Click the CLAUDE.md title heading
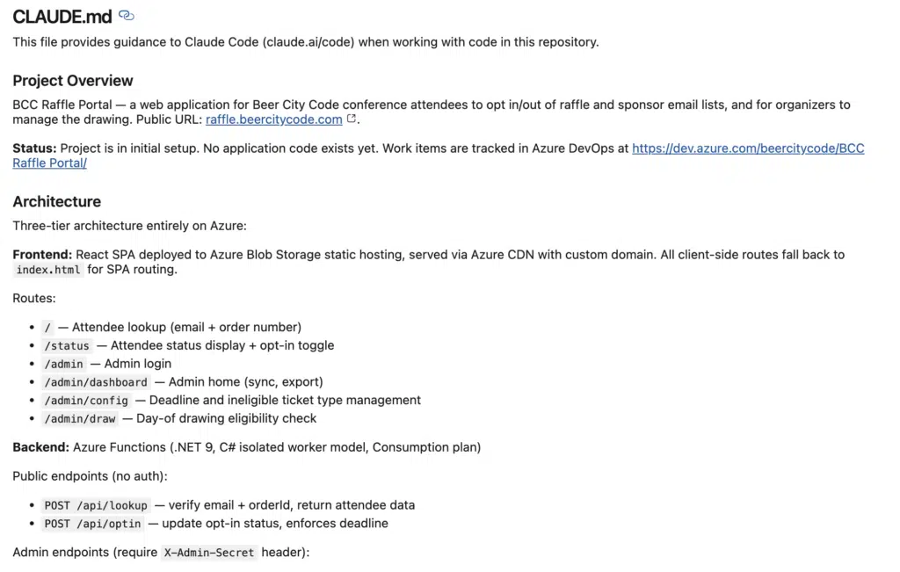Screen dimensions: 900x572 point(61,16)
